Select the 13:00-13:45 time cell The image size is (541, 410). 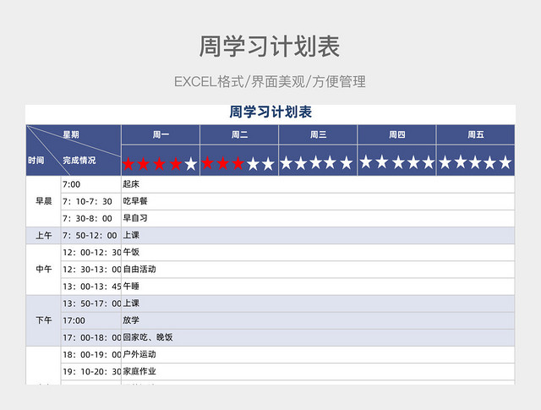coord(91,287)
